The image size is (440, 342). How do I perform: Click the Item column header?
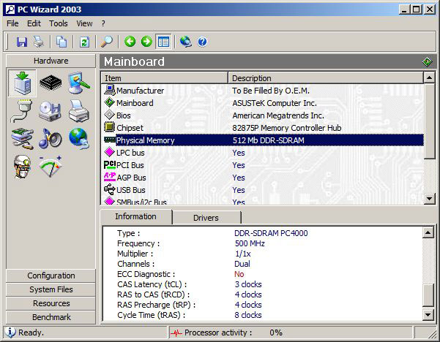coord(164,78)
